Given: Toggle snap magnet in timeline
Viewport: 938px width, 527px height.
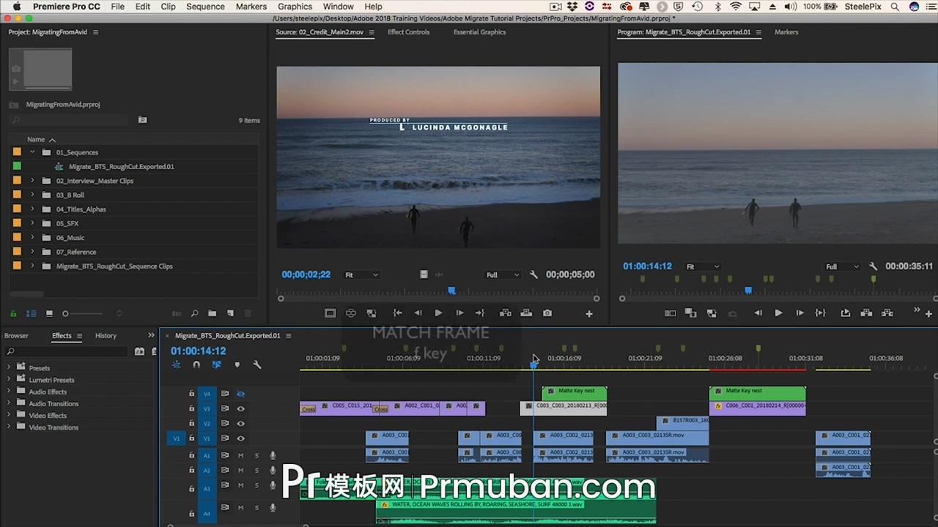Looking at the screenshot, I should pyautogui.click(x=196, y=365).
